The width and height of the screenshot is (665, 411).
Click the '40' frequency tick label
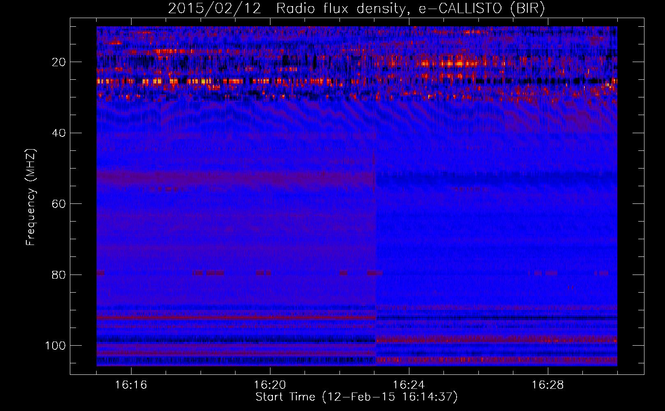pyautogui.click(x=59, y=133)
